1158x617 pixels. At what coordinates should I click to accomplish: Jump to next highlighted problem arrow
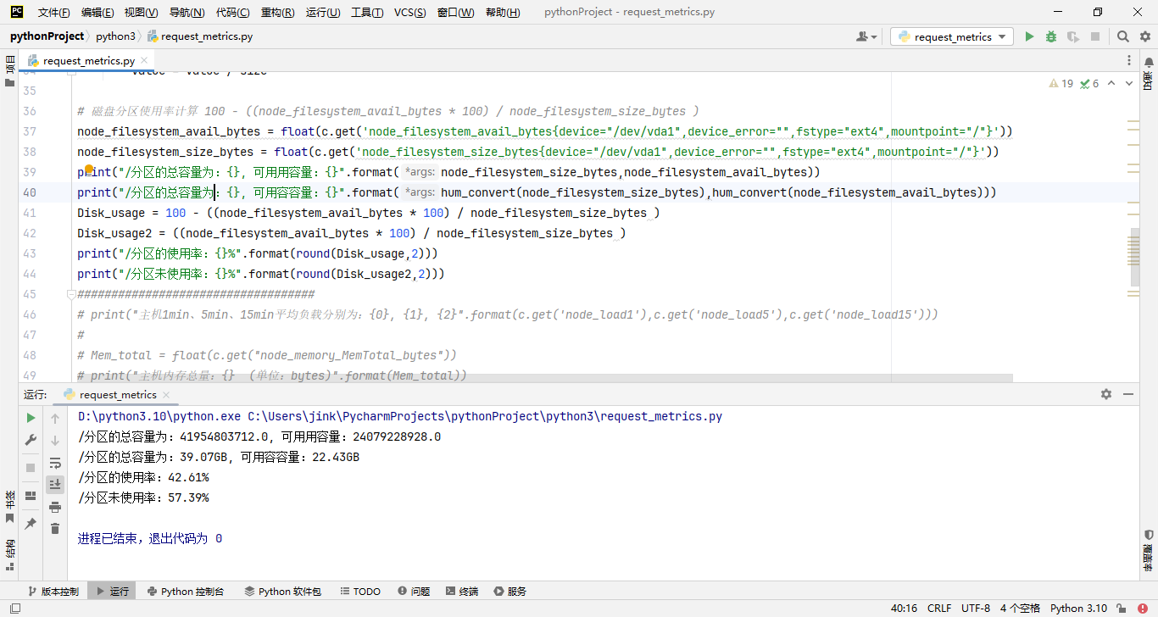(1129, 83)
